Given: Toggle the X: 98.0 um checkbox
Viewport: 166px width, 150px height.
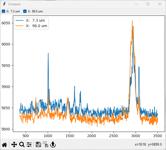Looking at the screenshot, I should pos(25,11).
